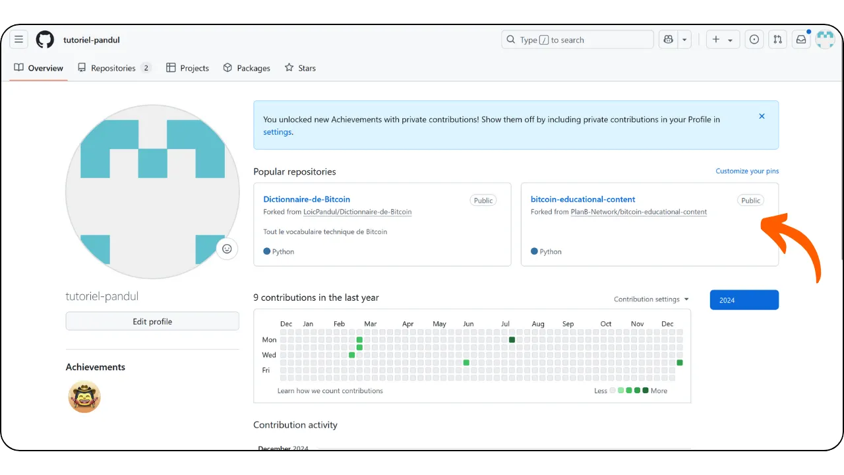
Task: Click the '9 contributions in the last year' heading
Action: point(316,298)
